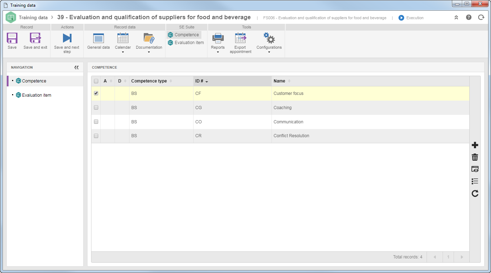Click the Calendar toolbar icon
The width and height of the screenshot is (491, 273).
click(123, 38)
